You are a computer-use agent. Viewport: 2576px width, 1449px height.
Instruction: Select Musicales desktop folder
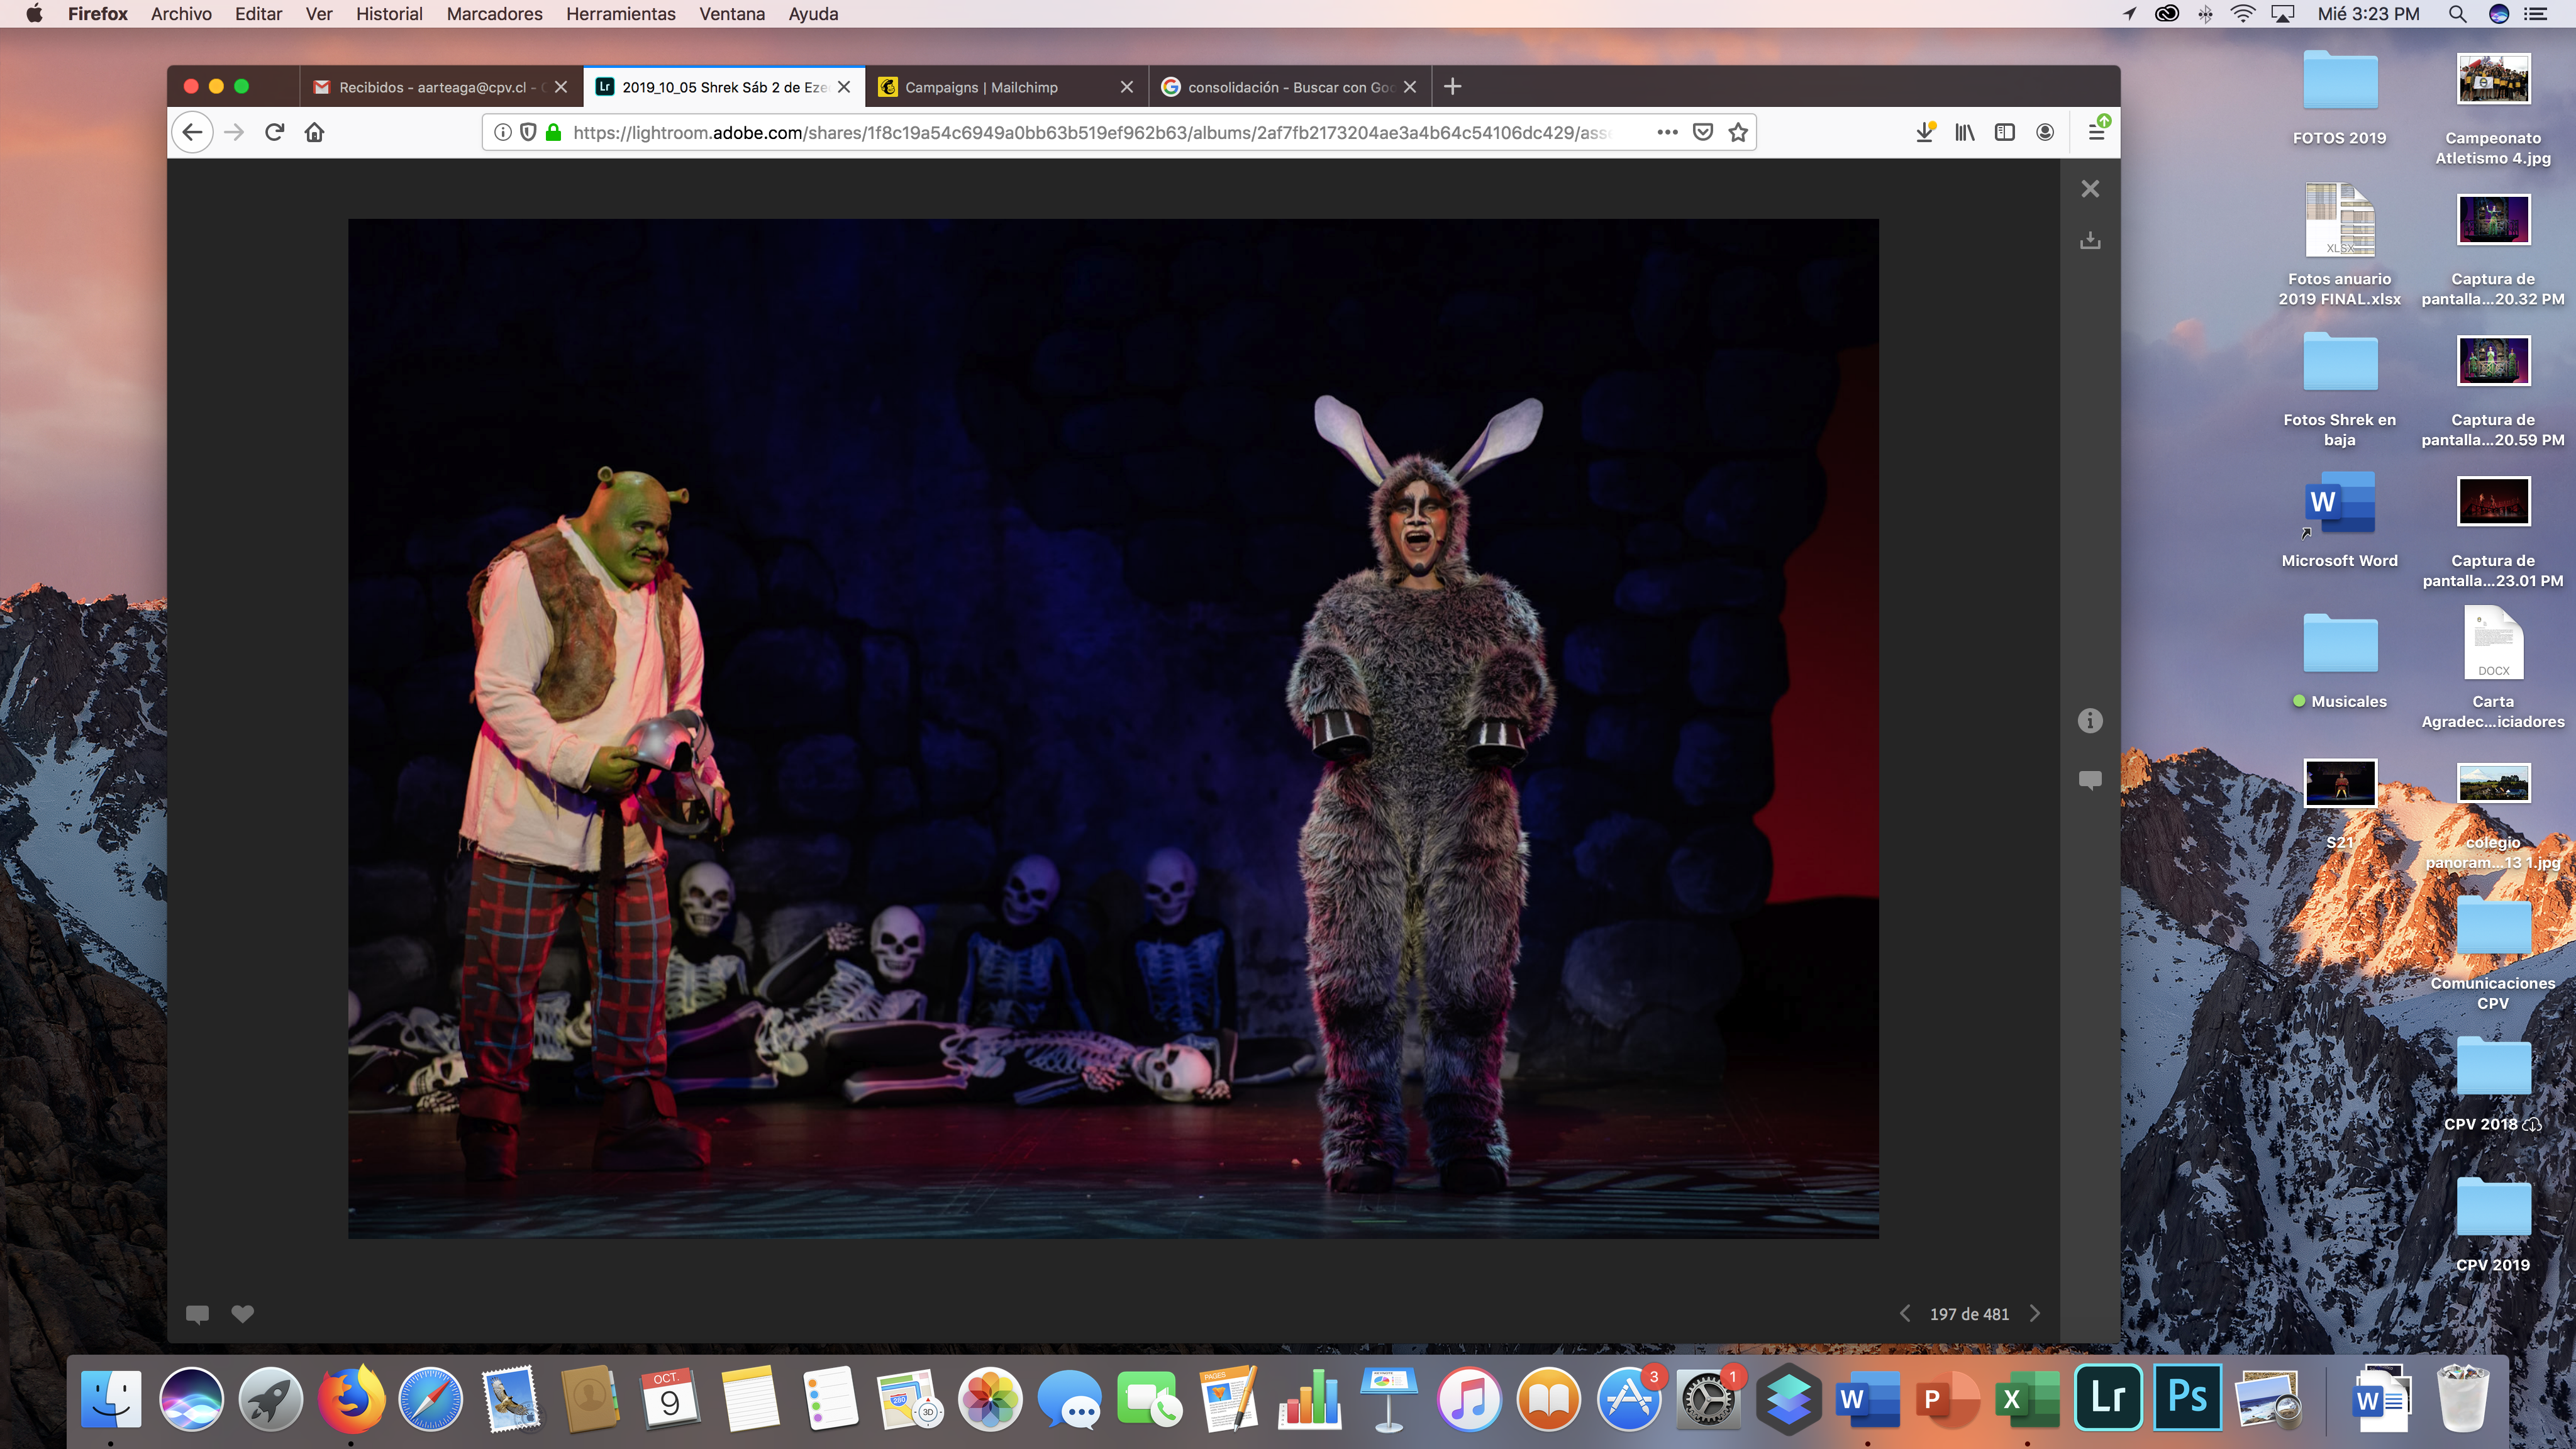(2339, 660)
